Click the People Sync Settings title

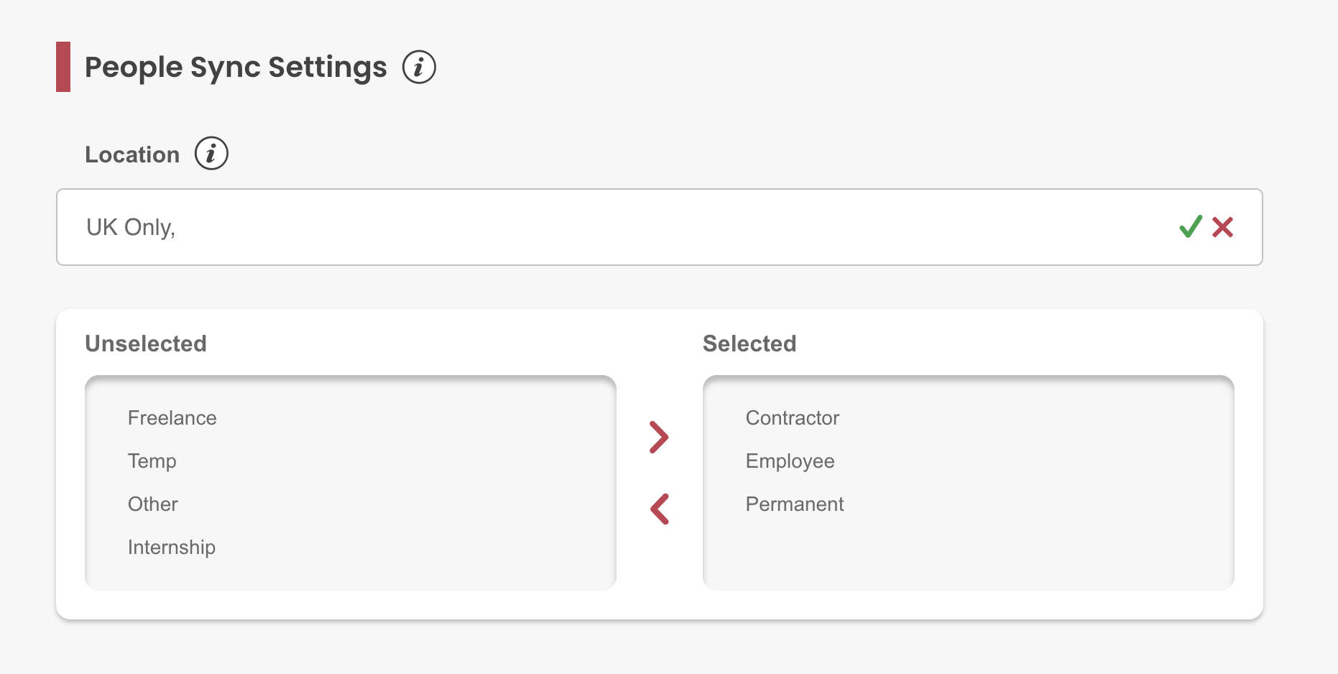point(236,67)
